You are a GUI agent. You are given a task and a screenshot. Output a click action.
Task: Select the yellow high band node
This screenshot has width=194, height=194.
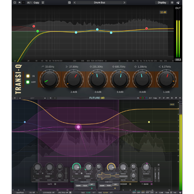[149, 122]
